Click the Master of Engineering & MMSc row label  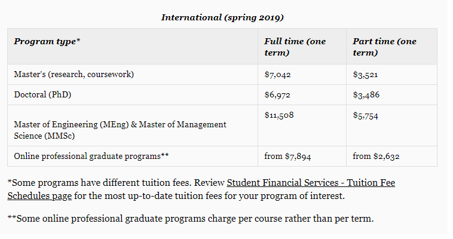tap(120, 130)
